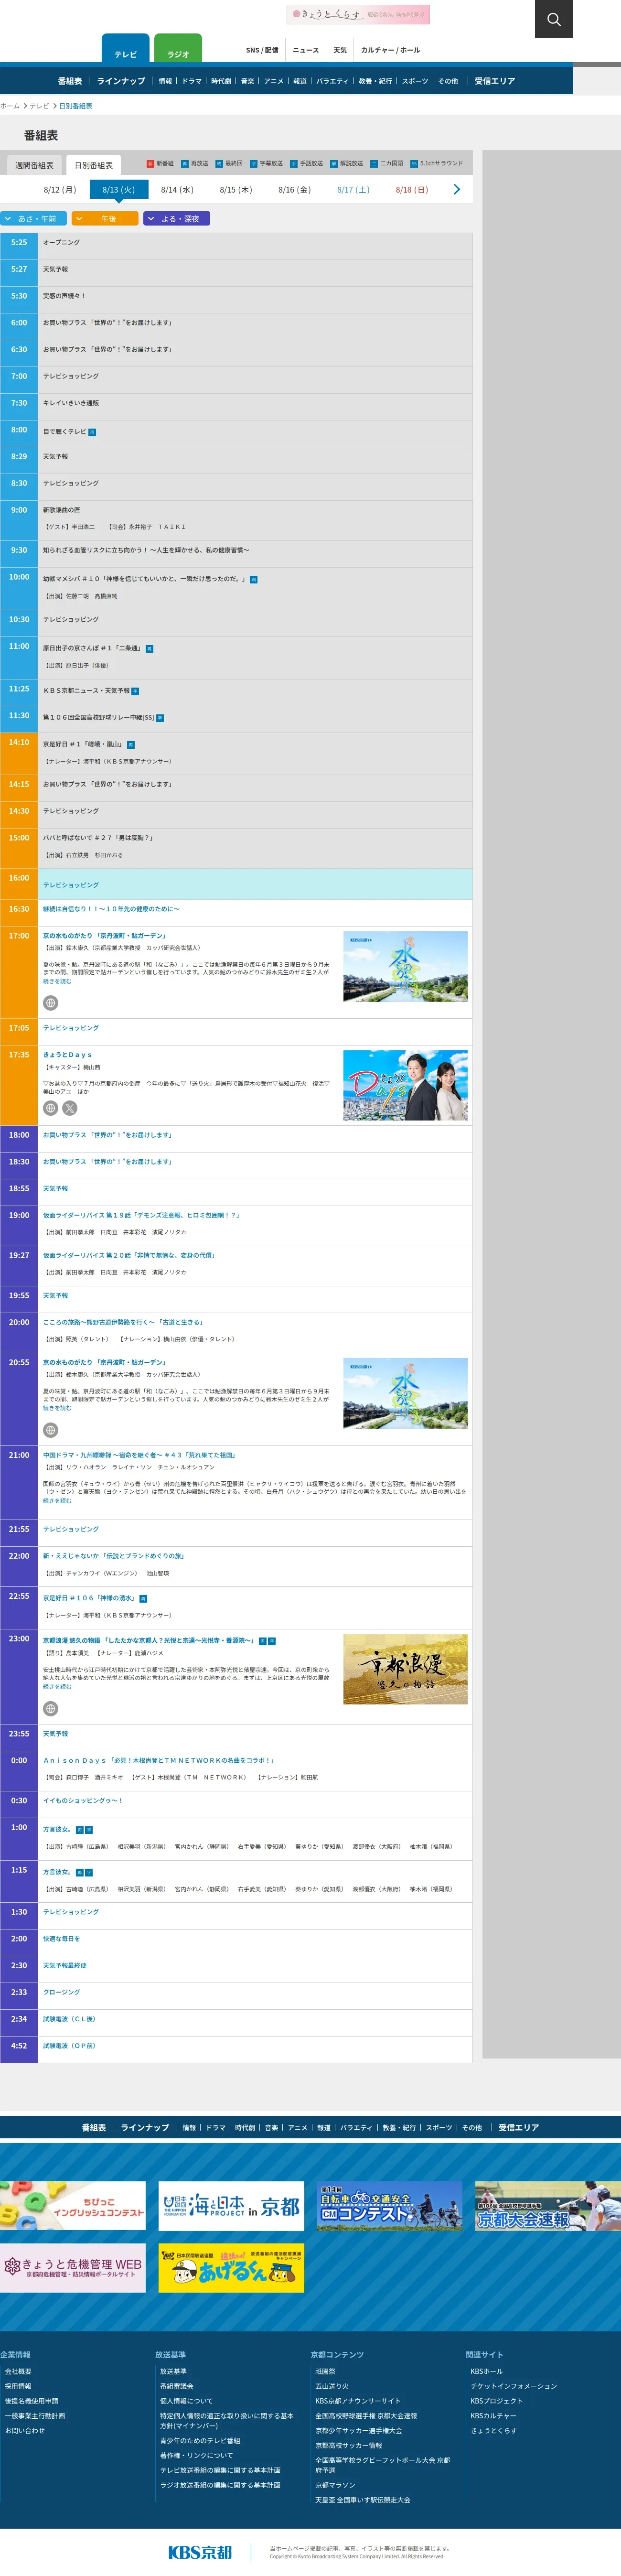Screen dimensions: 621x2576
Task: Open チケットインフォメーション in the footer
Action: click(x=514, y=2386)
